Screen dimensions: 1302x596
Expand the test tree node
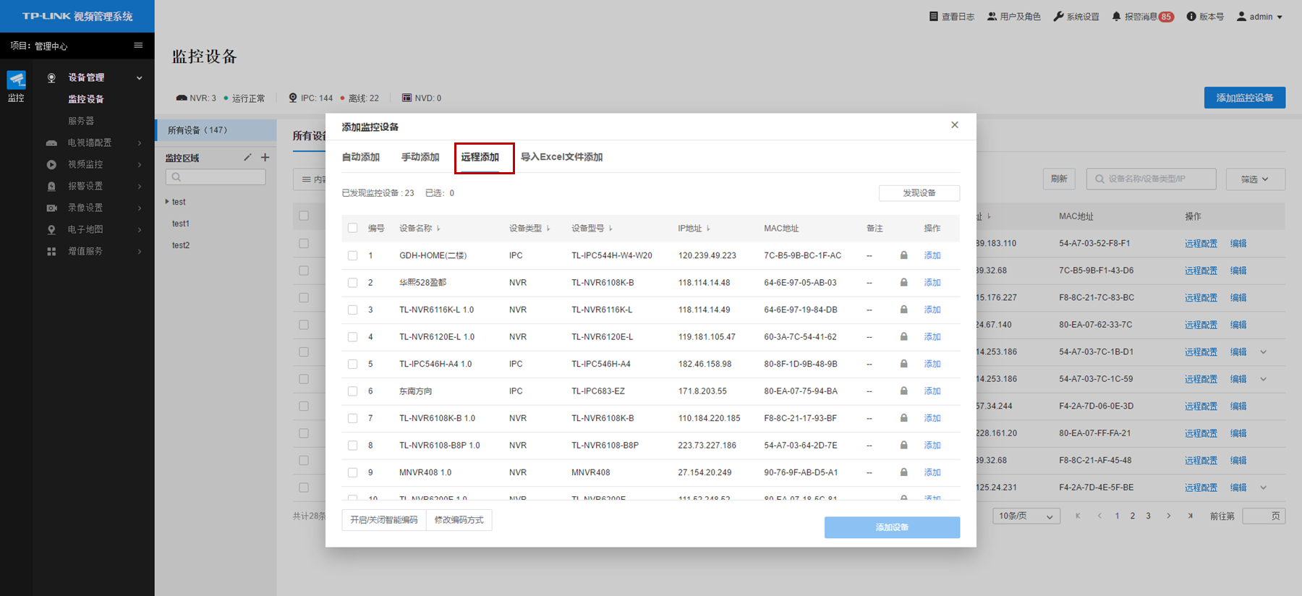pyautogui.click(x=167, y=202)
